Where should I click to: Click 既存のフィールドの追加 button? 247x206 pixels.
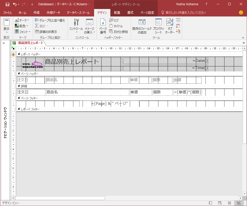click(x=142, y=26)
